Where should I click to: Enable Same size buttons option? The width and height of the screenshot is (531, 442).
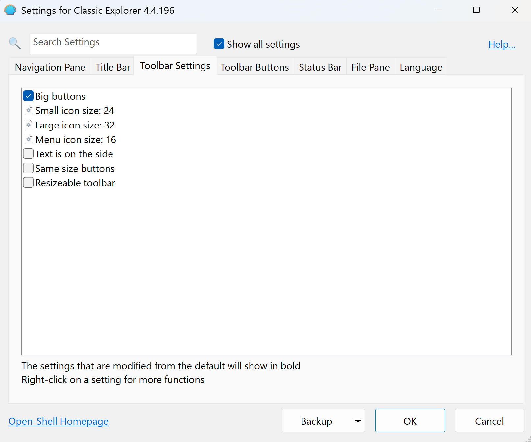[x=28, y=168]
